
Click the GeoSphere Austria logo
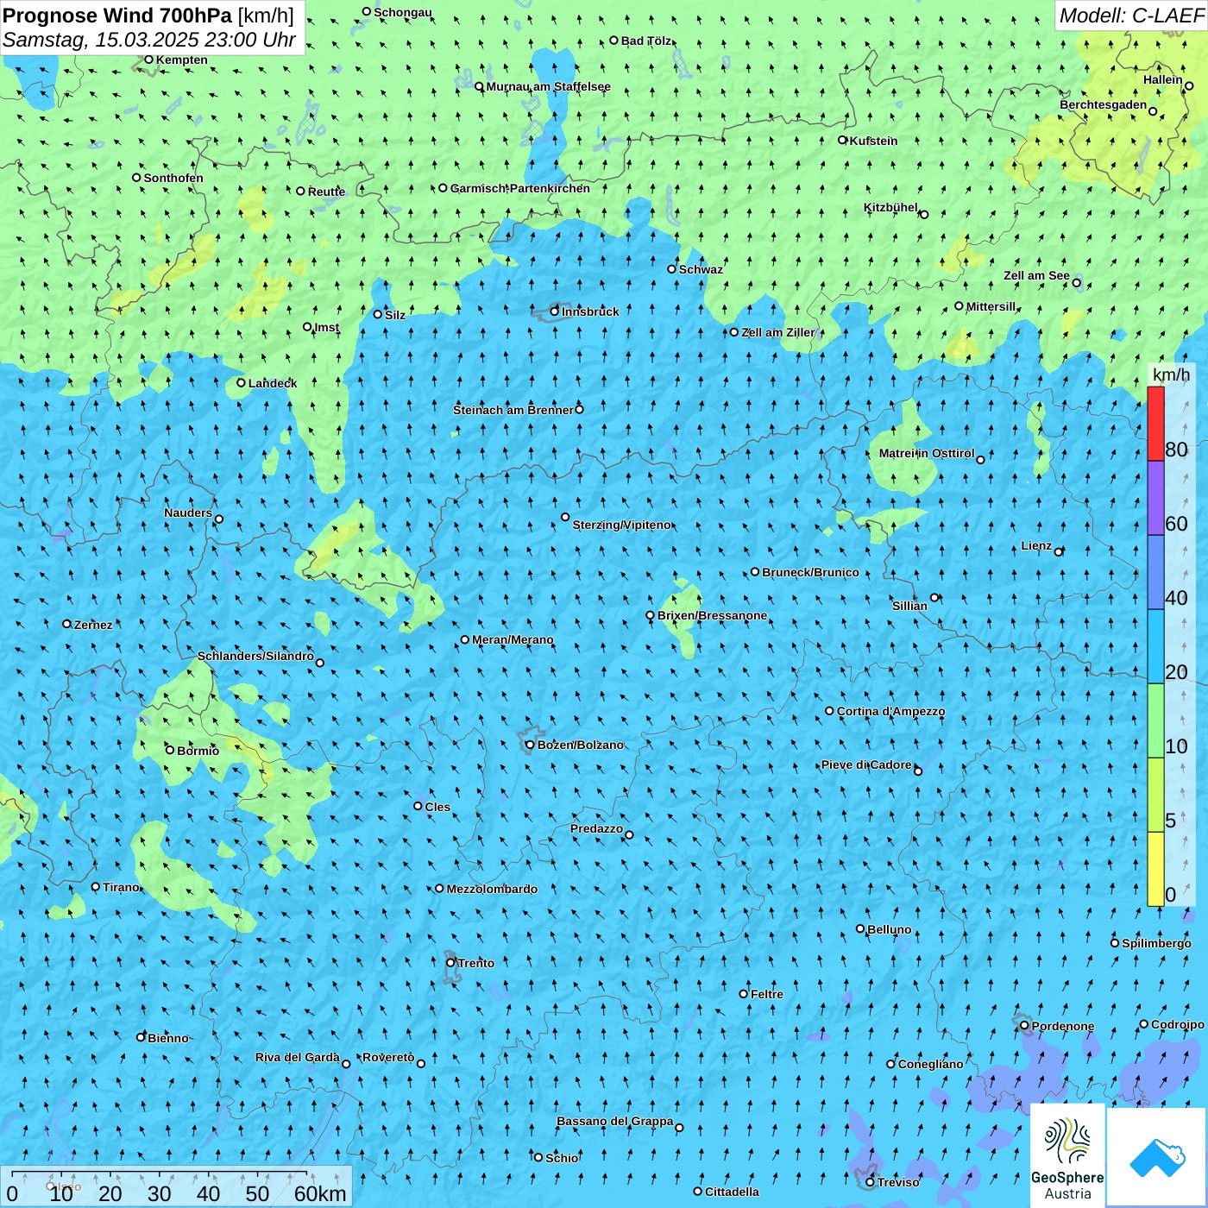coord(1067,1155)
